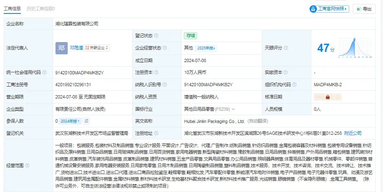Open the 2025年报 report tag
Image resolution: width=383 pixels, height=192 pixels.
pyautogui.click(x=206, y=48)
